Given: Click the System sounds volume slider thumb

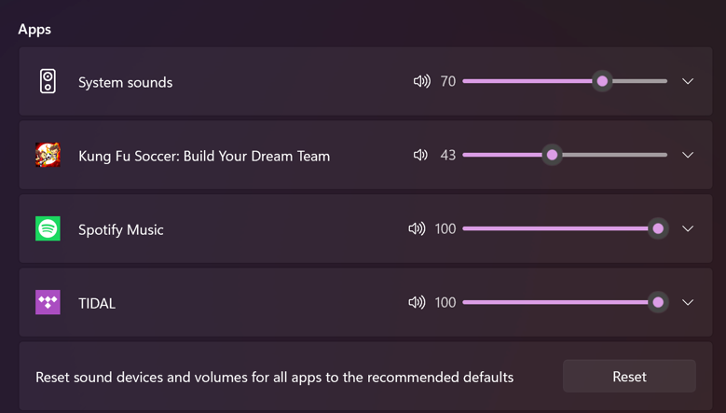Looking at the screenshot, I should tap(602, 81).
